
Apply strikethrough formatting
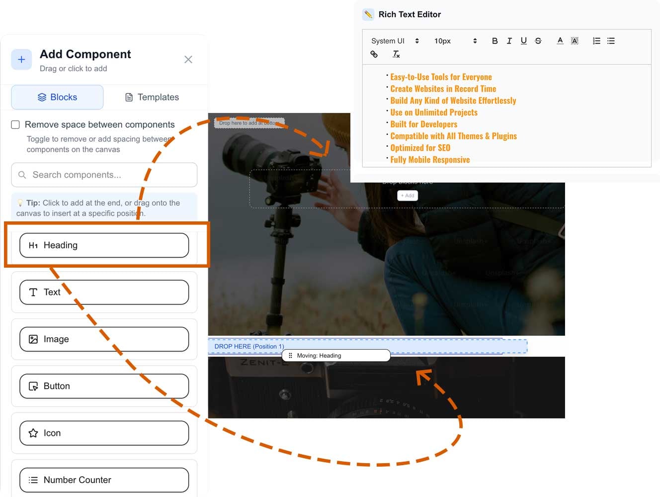(x=538, y=41)
